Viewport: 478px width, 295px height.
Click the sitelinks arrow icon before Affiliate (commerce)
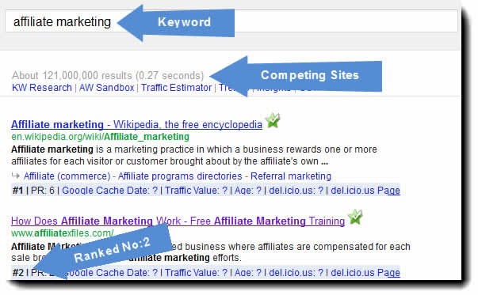click(x=16, y=176)
